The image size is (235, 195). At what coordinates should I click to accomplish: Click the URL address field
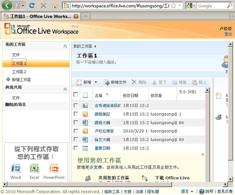pyautogui.click(x=120, y=6)
